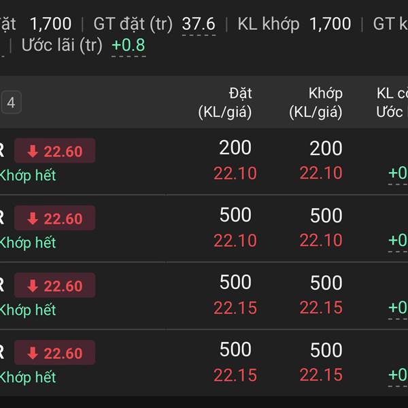This screenshot has width=408, height=408.
Task: Click the 22.60 price badge in the third row
Action: click(x=54, y=286)
